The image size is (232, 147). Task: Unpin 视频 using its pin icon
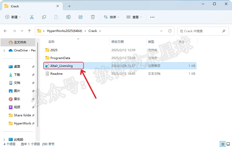pyautogui.click(x=33, y=107)
